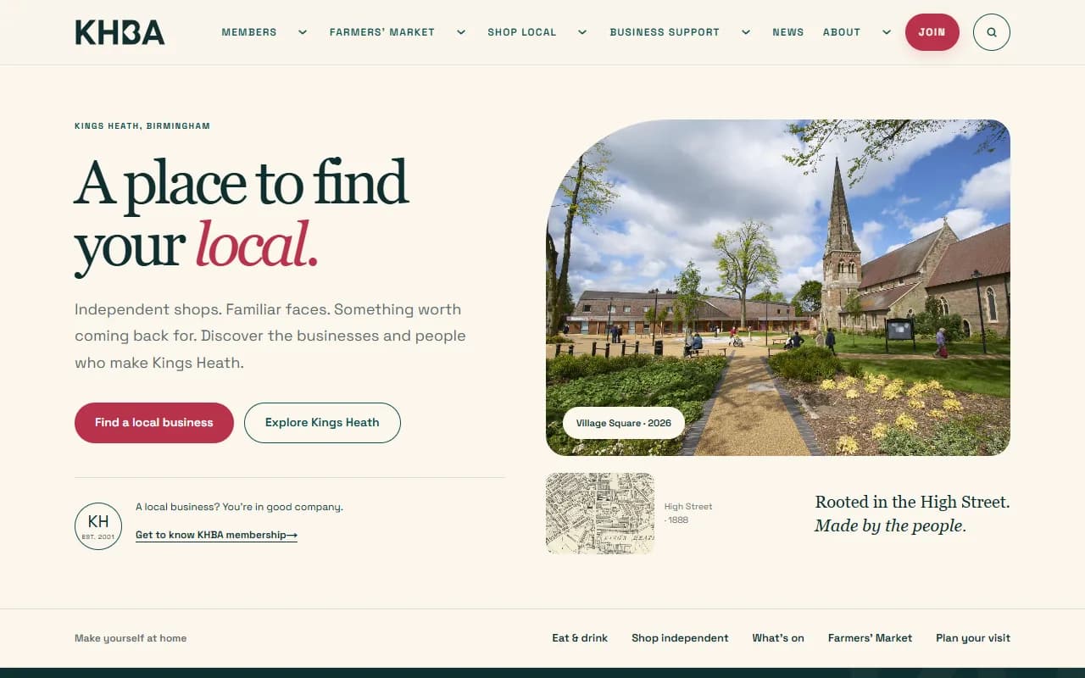1085x678 pixels.
Task: Click the red Join button
Action: [932, 32]
